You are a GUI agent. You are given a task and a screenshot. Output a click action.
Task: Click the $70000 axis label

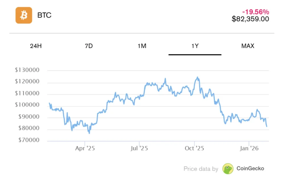click(28, 140)
